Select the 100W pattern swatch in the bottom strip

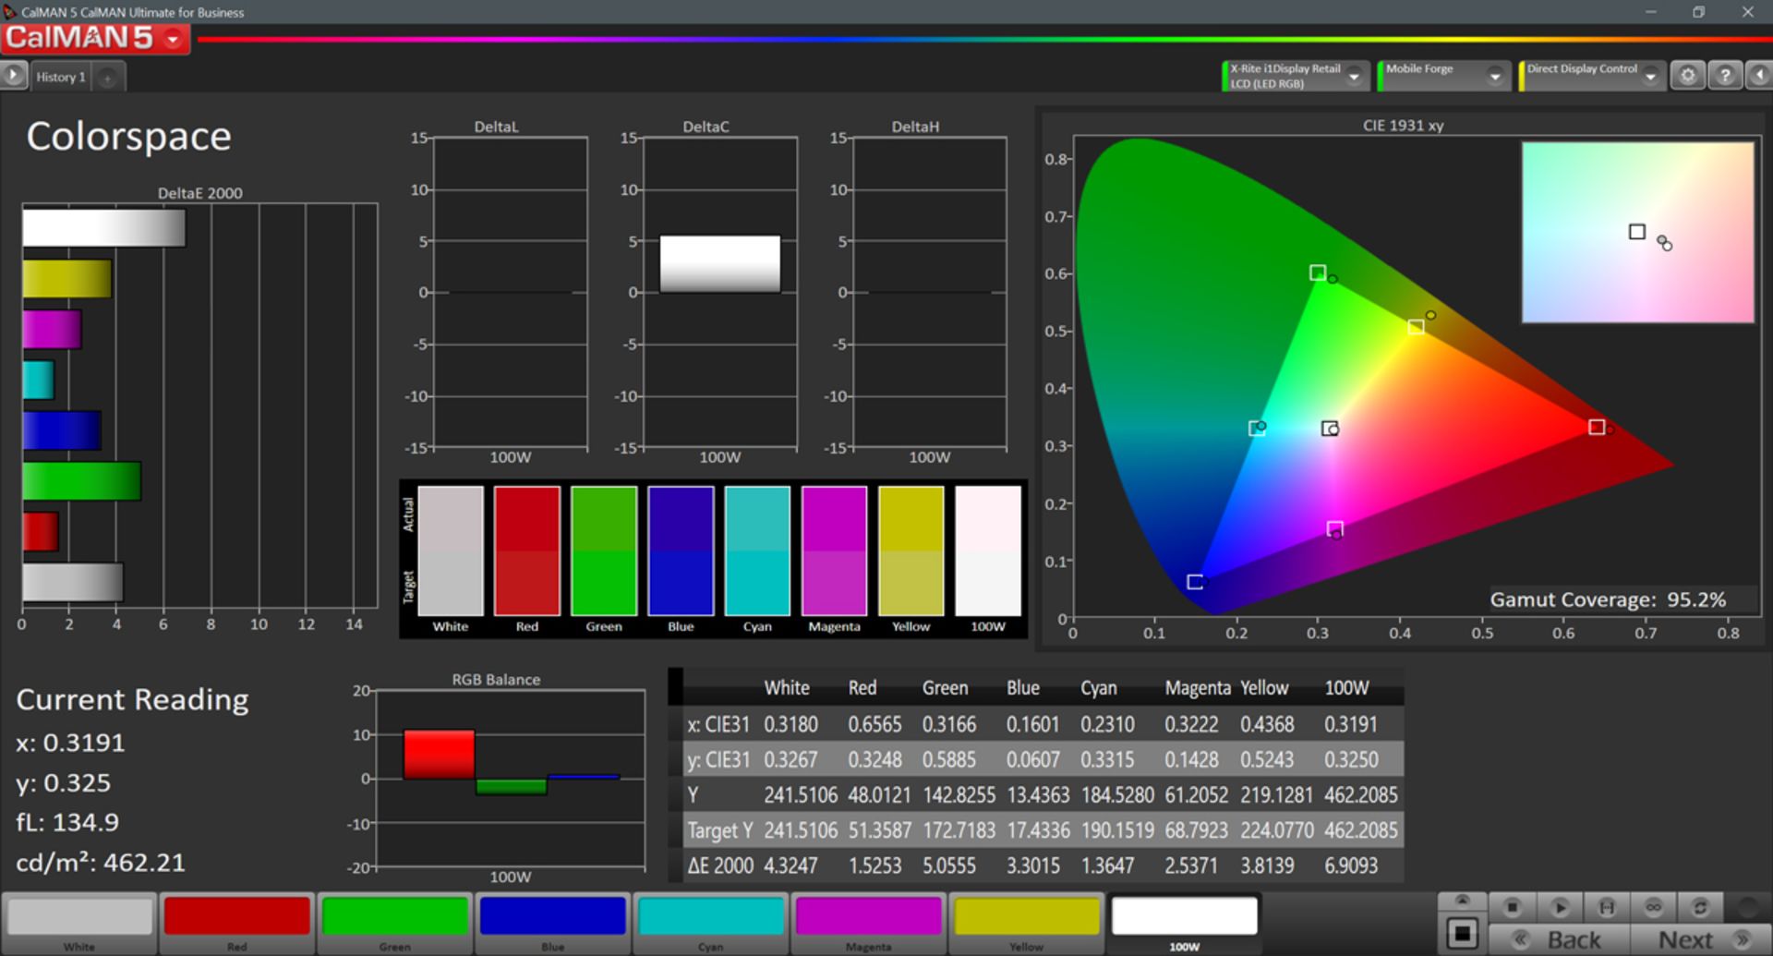point(1184,923)
